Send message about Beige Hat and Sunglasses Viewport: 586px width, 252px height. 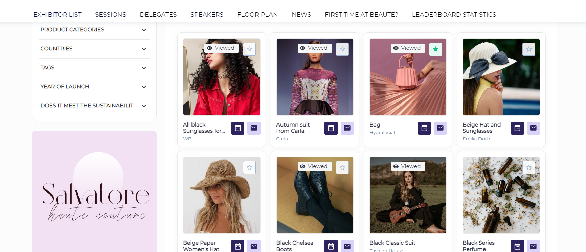click(x=534, y=128)
